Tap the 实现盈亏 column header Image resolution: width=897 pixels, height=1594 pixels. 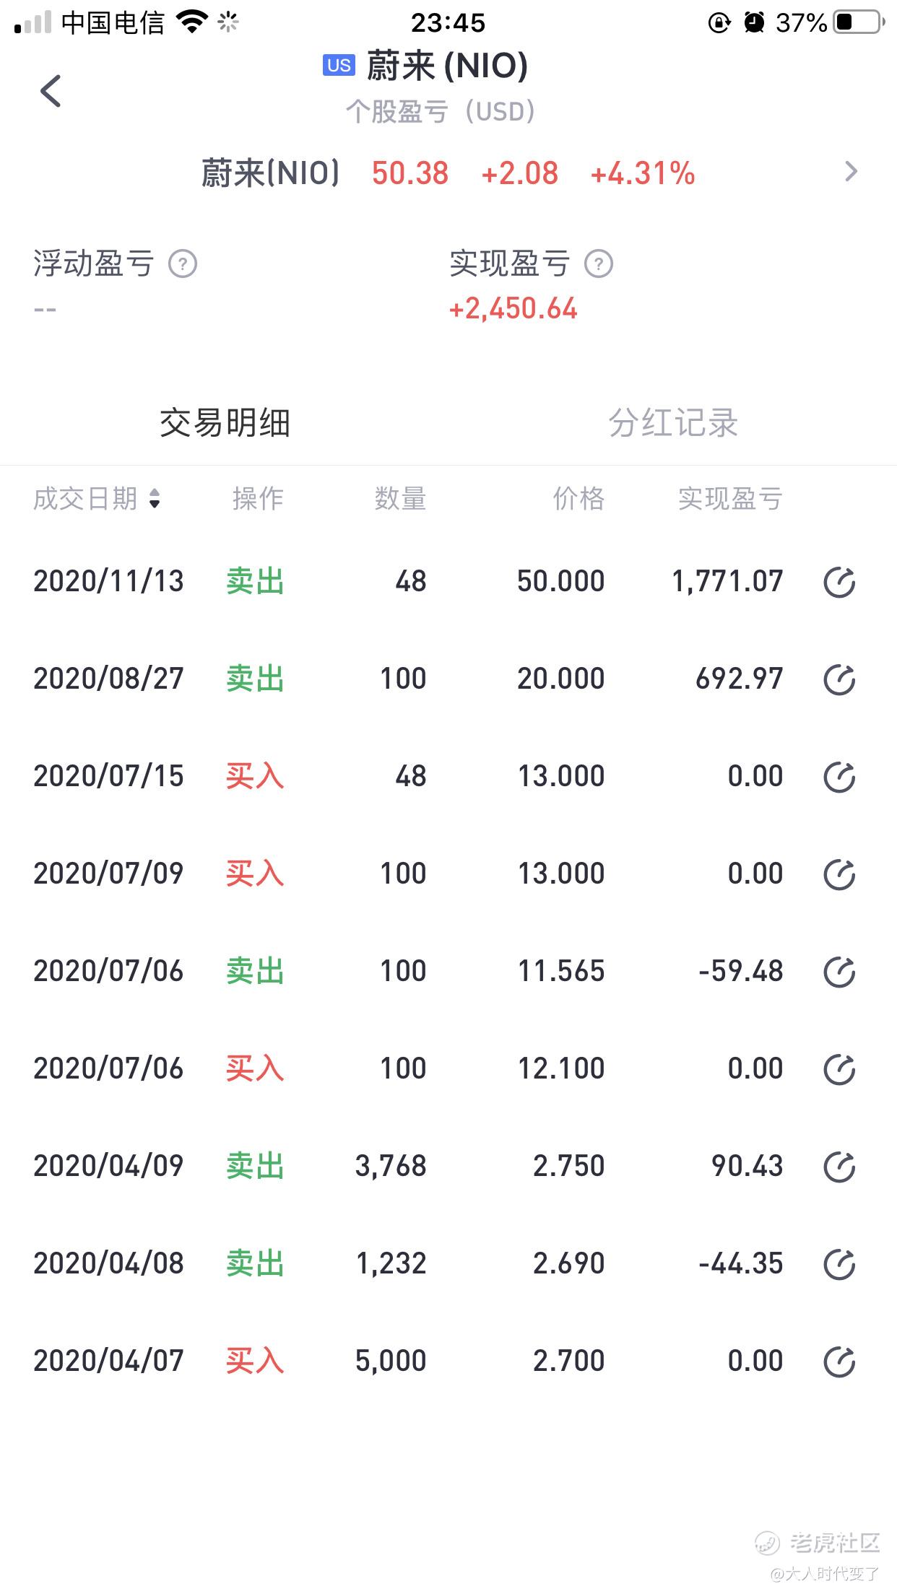click(x=730, y=499)
